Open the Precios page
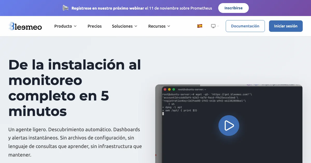This screenshot has height=163, width=311. click(x=95, y=26)
